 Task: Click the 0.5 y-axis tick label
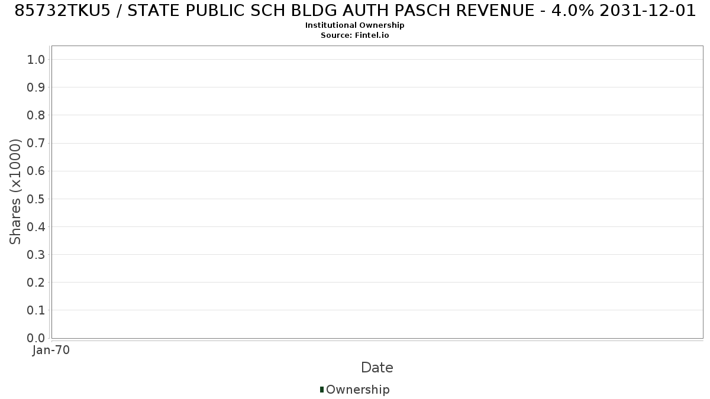(36, 199)
